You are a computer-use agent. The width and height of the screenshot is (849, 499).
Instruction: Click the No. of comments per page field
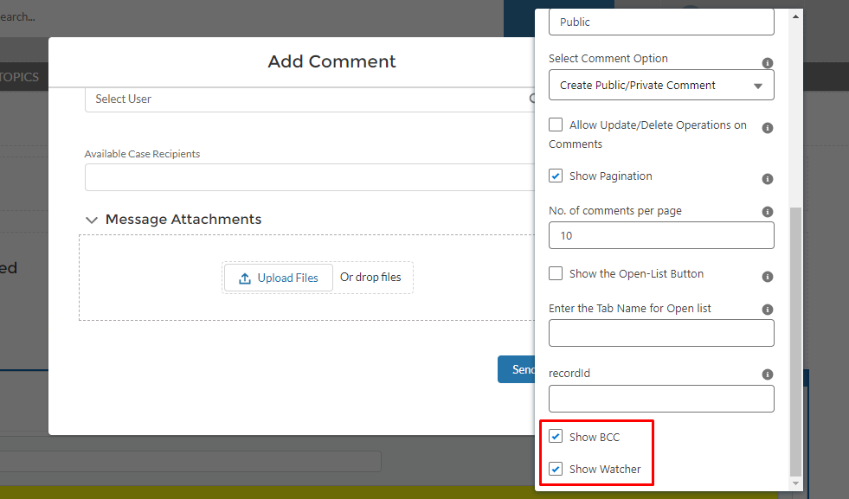pos(661,235)
